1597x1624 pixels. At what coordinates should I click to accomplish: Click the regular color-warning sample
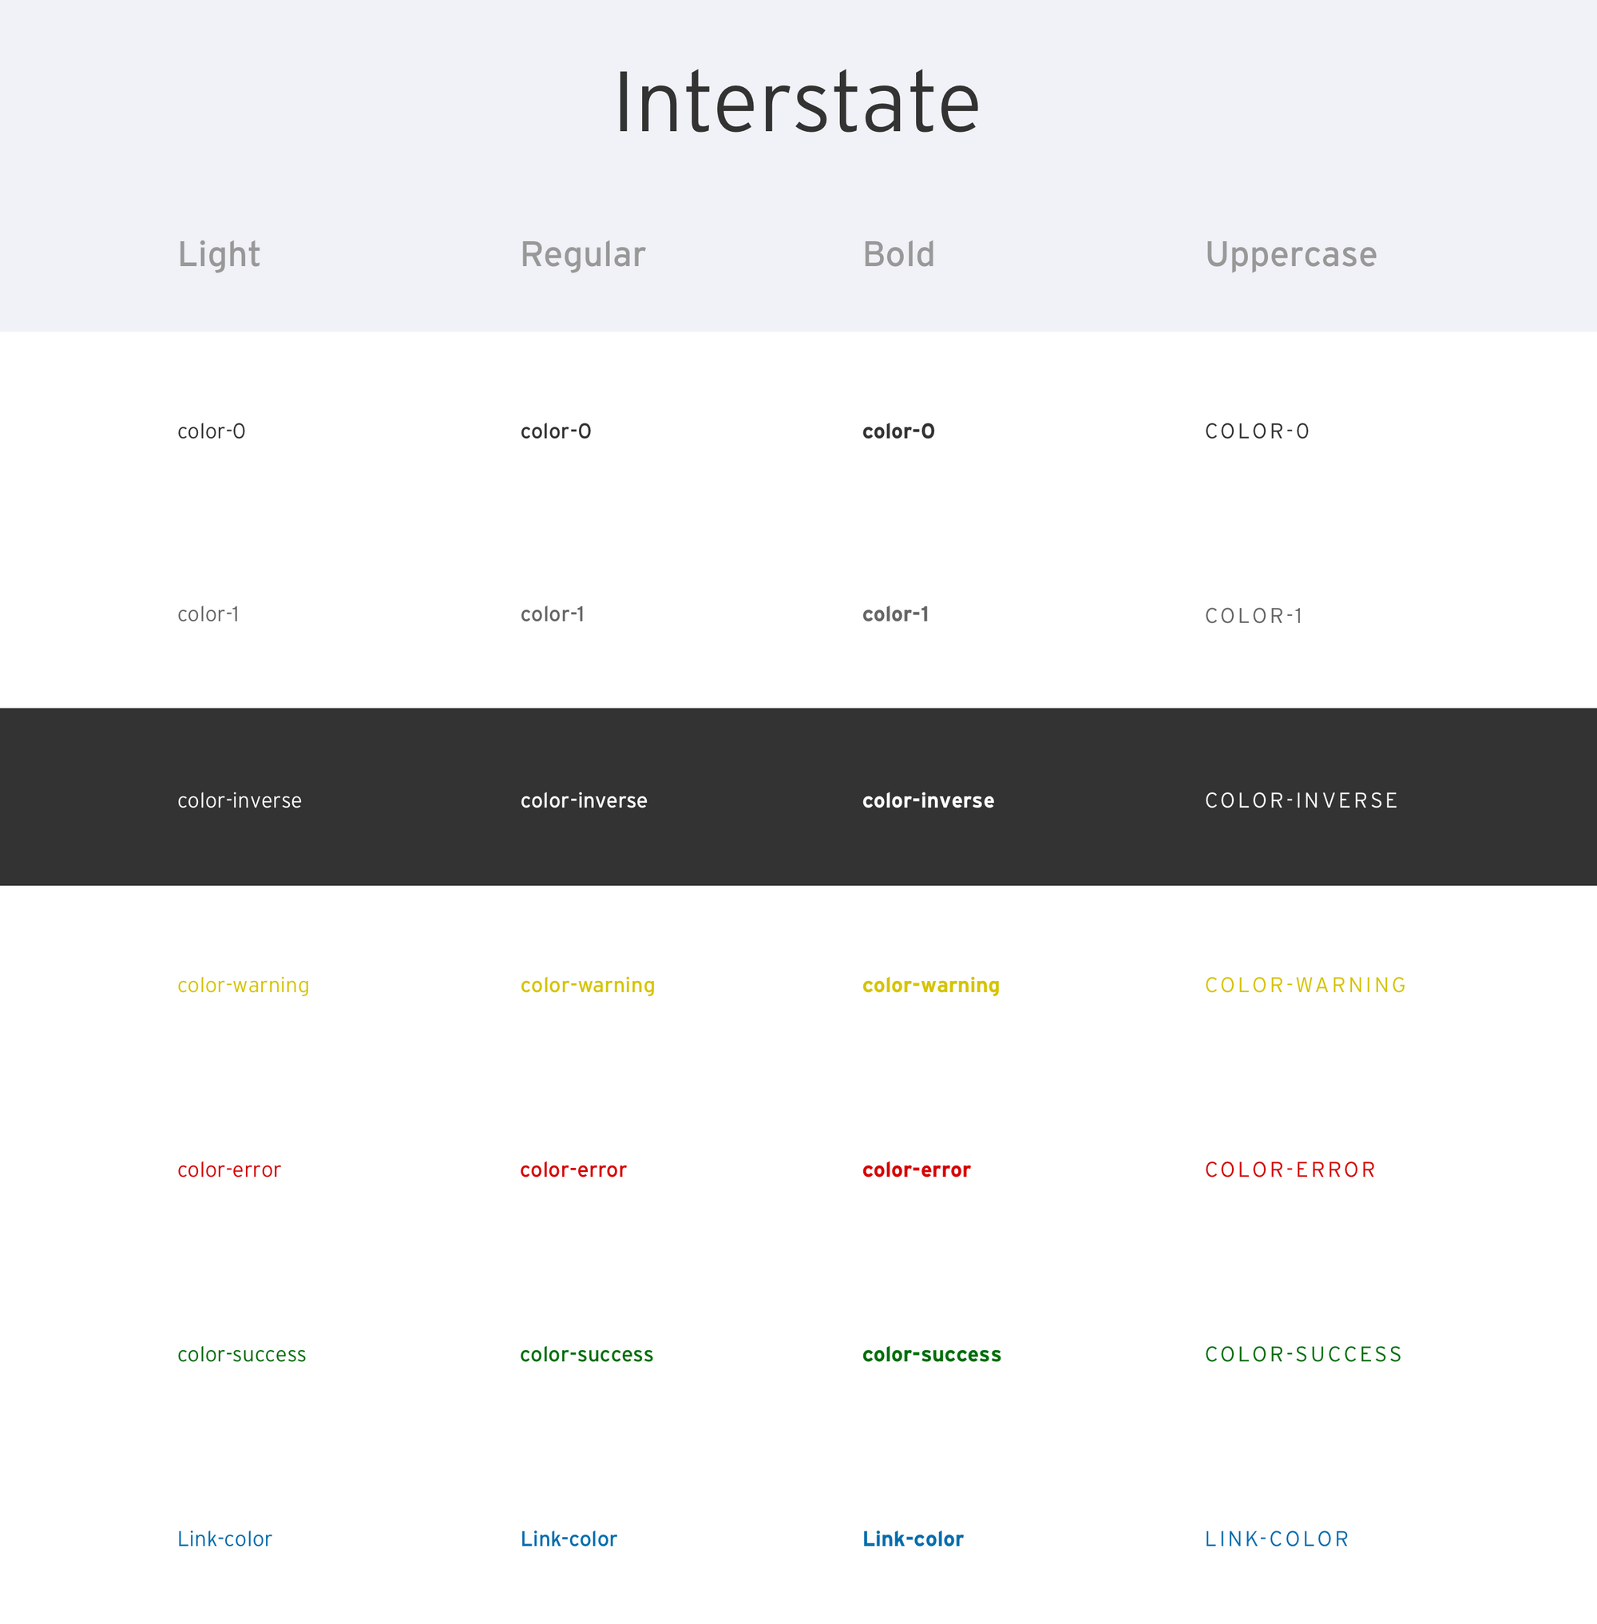tap(587, 985)
